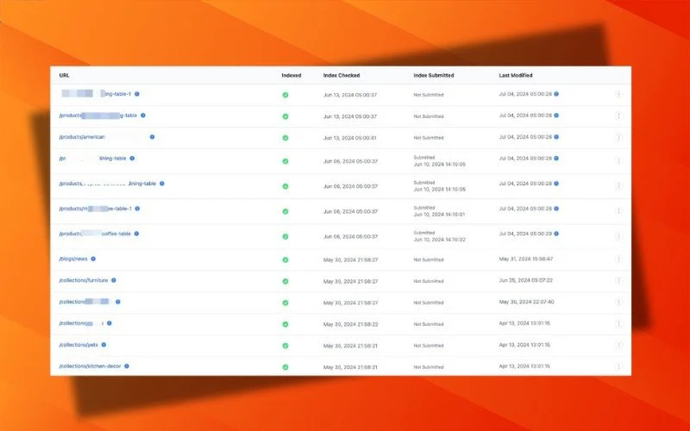This screenshot has height=431, width=690.
Task: Open the three-dot menu for /collections/furniture row
Action: pyautogui.click(x=618, y=281)
